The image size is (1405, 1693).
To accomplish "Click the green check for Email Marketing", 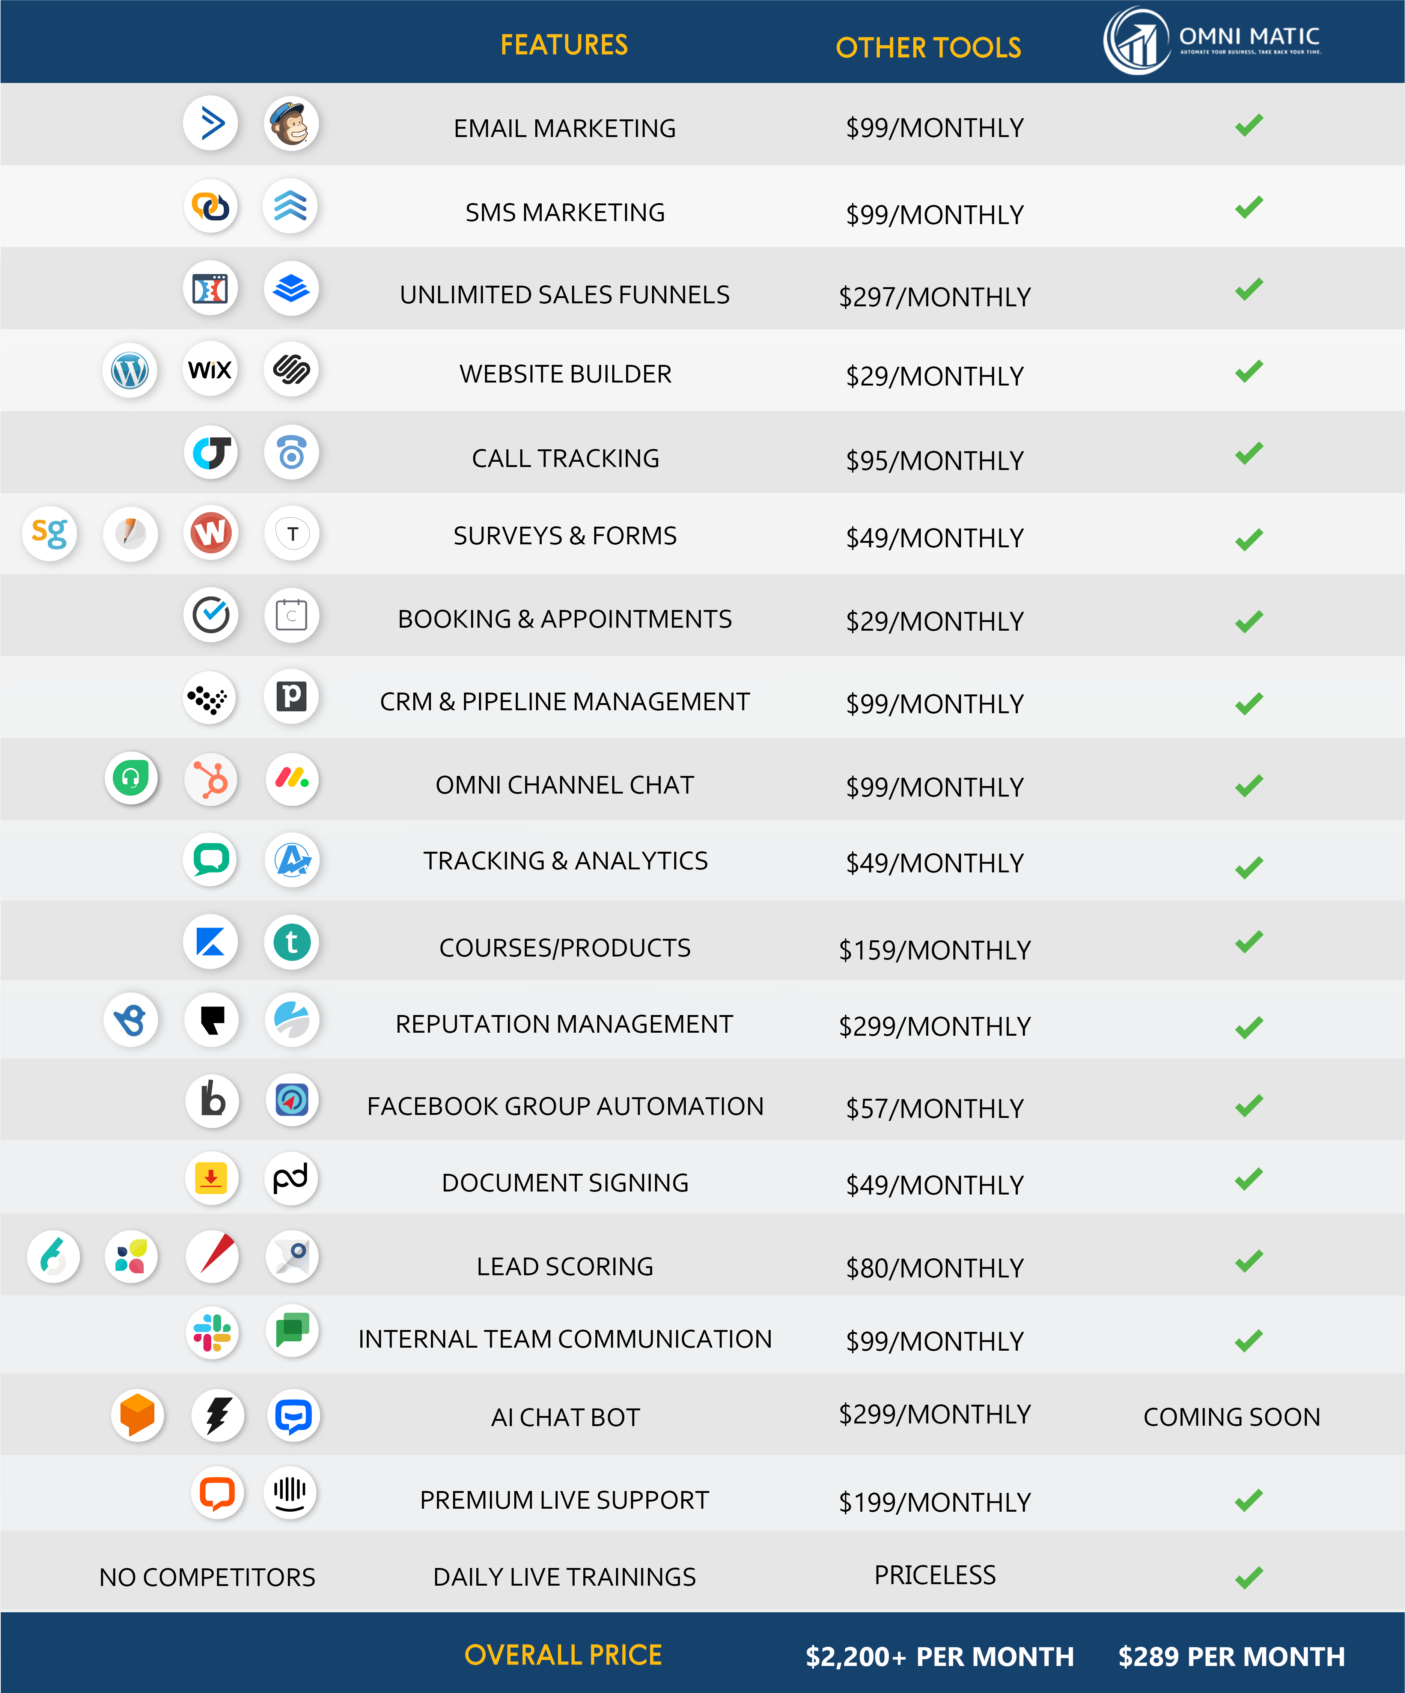I will (1248, 125).
